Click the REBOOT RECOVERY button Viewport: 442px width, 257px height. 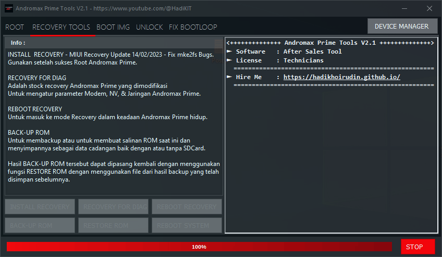[x=187, y=207]
